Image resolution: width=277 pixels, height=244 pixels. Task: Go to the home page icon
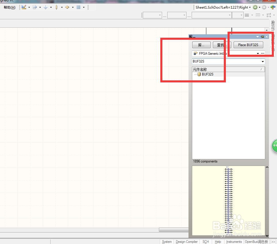[273, 7]
